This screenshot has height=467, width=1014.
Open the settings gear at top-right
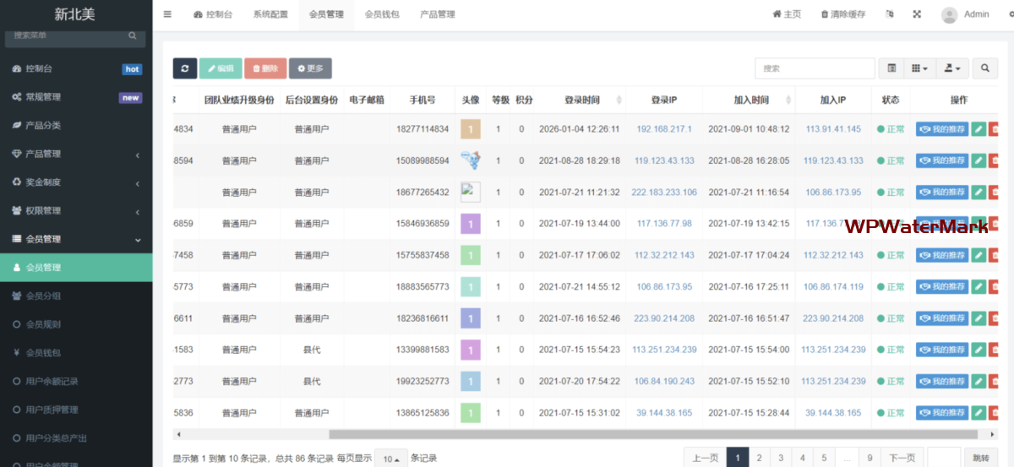tap(1008, 14)
